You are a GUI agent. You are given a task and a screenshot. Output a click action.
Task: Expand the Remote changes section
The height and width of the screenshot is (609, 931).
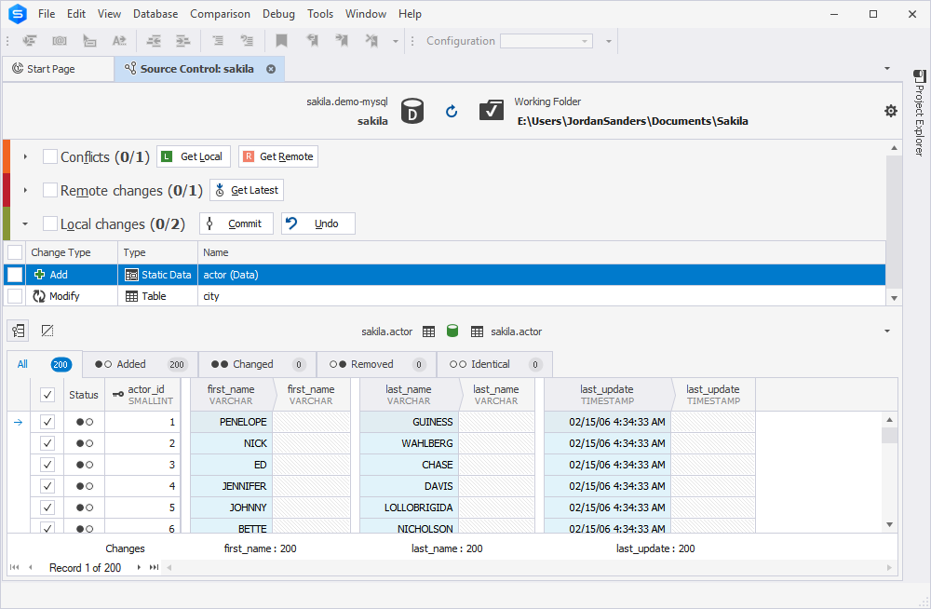(x=25, y=190)
